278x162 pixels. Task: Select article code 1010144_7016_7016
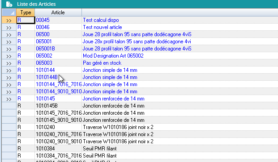click(x=59, y=84)
